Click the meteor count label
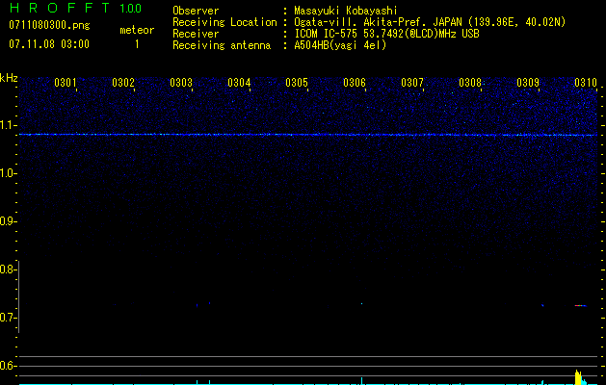 tap(137, 30)
